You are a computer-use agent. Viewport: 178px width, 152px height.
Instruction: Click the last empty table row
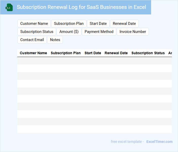(x=94, y=129)
